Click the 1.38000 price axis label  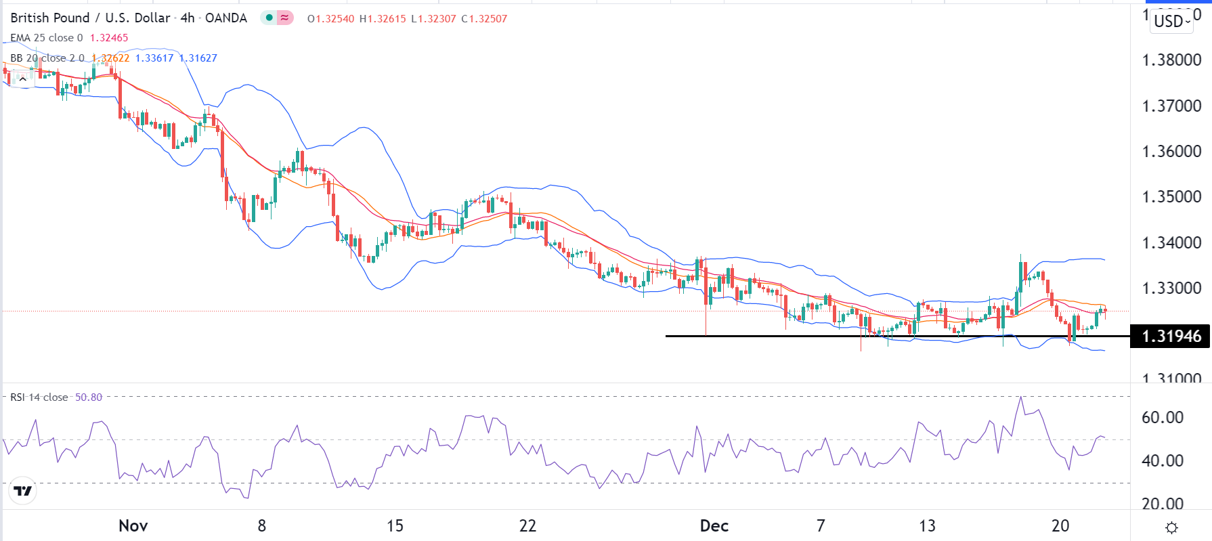point(1171,60)
